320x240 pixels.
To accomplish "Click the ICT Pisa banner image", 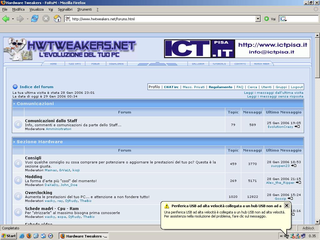I will (x=237, y=48).
